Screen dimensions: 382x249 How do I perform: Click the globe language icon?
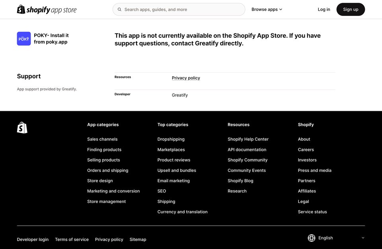click(311, 238)
